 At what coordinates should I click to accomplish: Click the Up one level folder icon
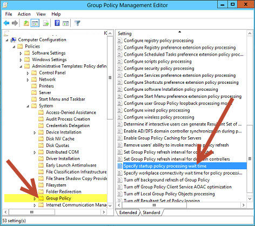tap(26, 23)
